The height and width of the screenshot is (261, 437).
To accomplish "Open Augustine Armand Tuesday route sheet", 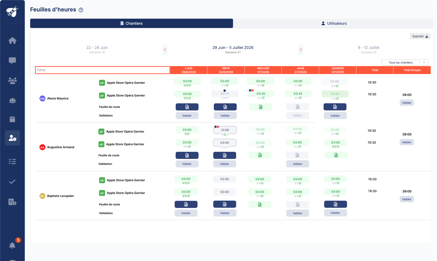I will coord(225,155).
